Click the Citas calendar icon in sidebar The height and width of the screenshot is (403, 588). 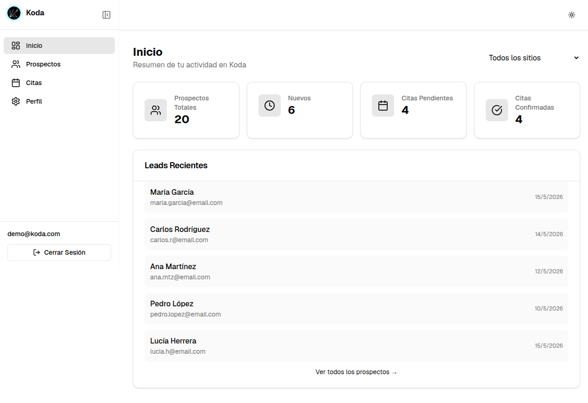point(16,83)
